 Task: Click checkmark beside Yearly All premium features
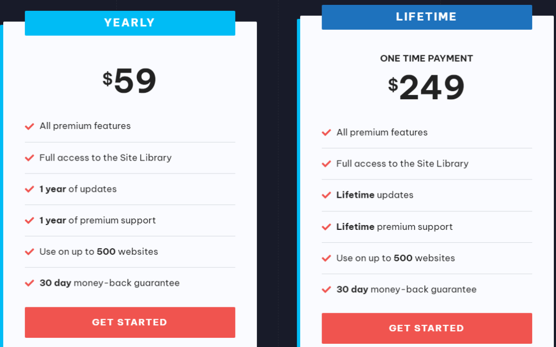[x=30, y=126]
